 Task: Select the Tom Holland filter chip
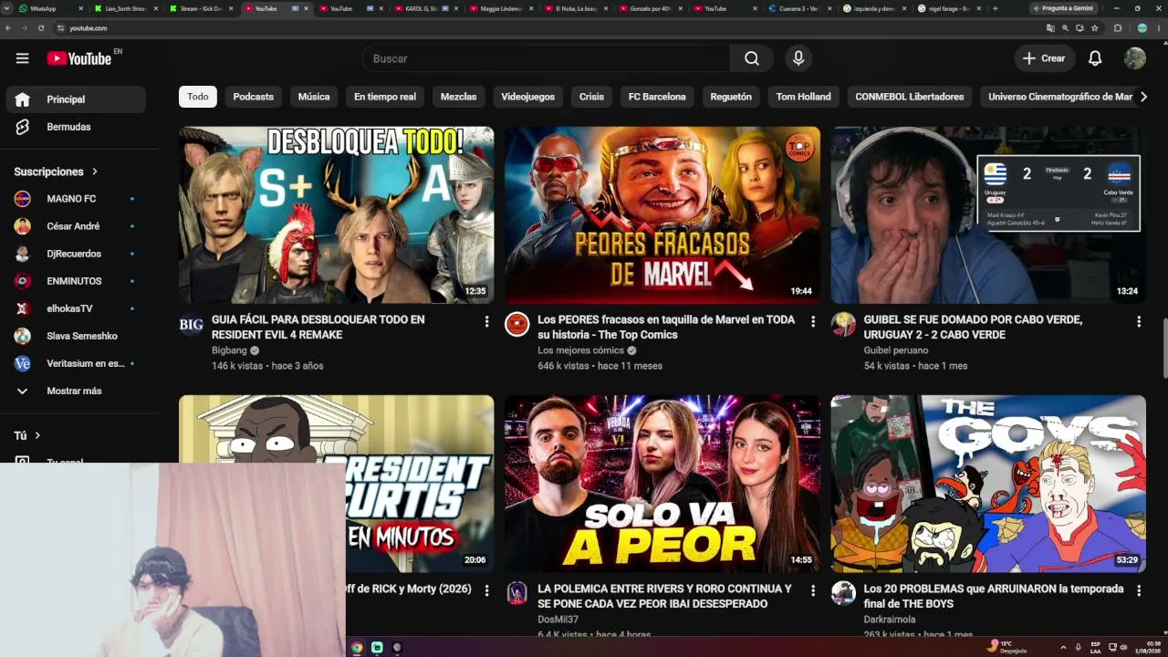coord(804,97)
